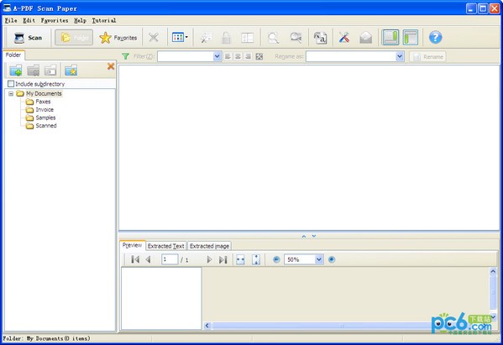Open the Edit menu

coord(29,20)
